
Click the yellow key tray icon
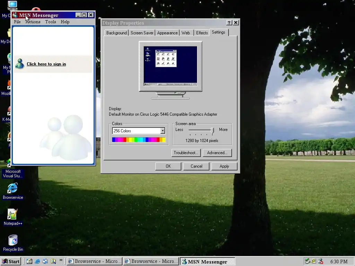314,261
